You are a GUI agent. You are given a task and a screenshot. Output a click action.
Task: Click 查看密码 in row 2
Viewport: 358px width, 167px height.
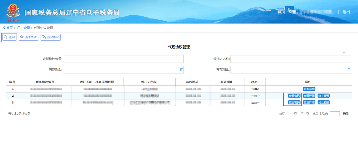(x=294, y=96)
